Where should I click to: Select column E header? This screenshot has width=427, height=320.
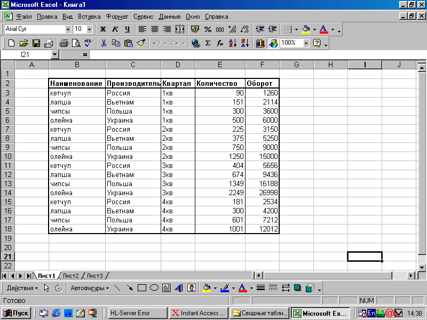point(220,65)
